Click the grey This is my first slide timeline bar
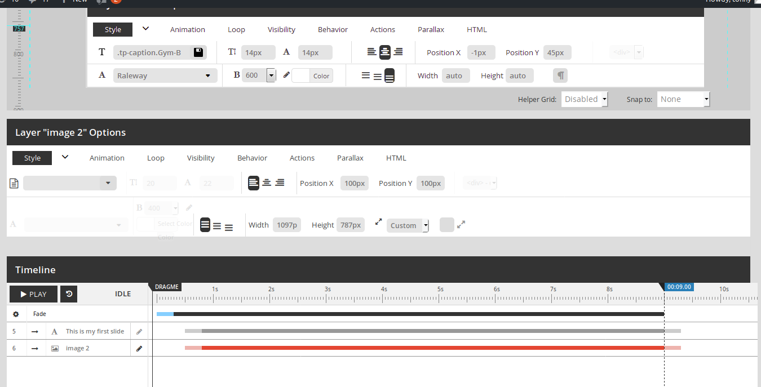This screenshot has width=761, height=387. coord(432,331)
